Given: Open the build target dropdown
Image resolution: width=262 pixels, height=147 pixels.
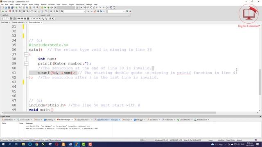Looking at the screenshot, I should click(x=66, y=7).
